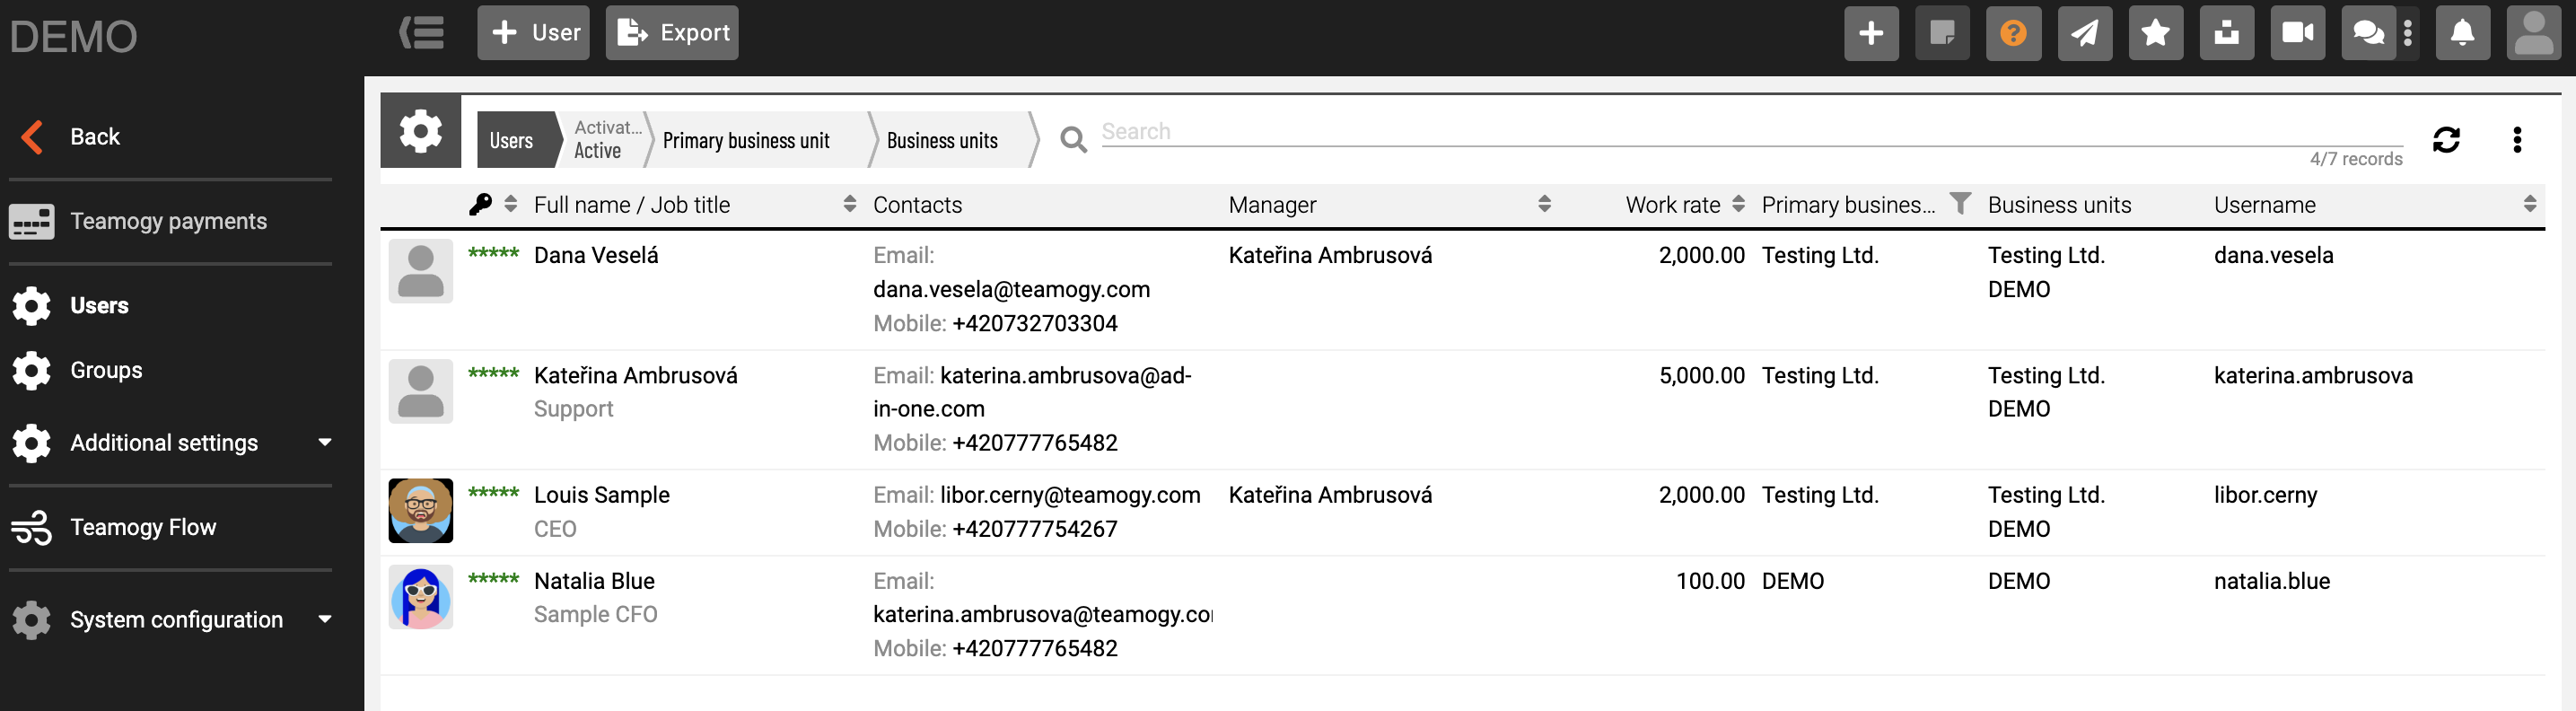Click the Contacts column header

pyautogui.click(x=917, y=205)
